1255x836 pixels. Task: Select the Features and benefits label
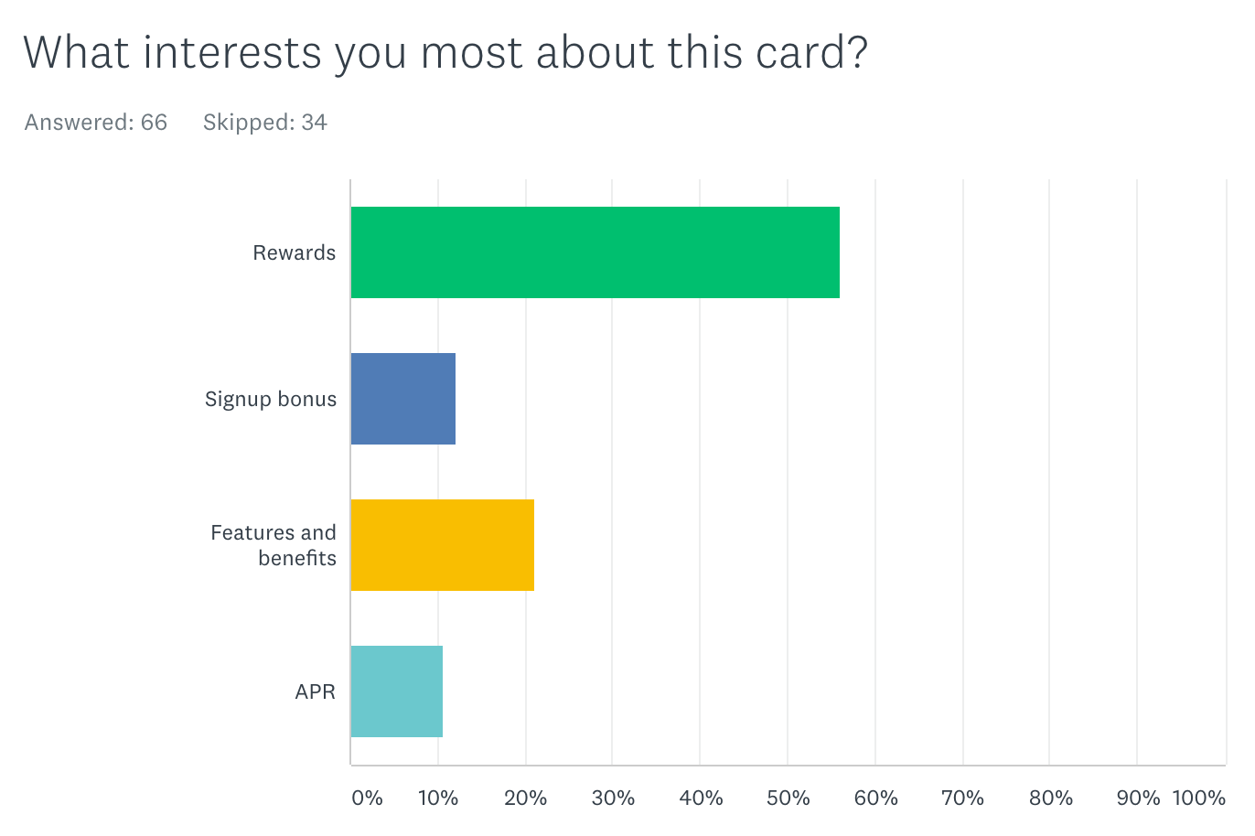point(274,545)
